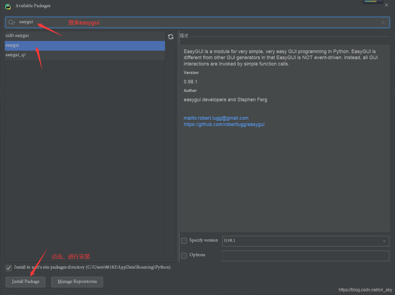
Task: Click the search magnifier icon
Action: click(x=10, y=22)
